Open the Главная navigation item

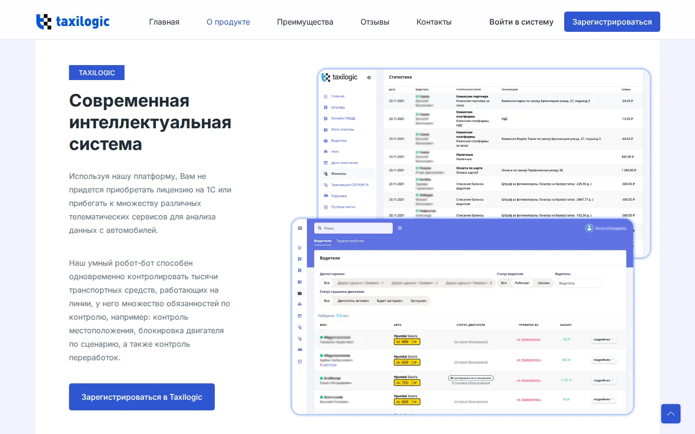click(x=164, y=22)
